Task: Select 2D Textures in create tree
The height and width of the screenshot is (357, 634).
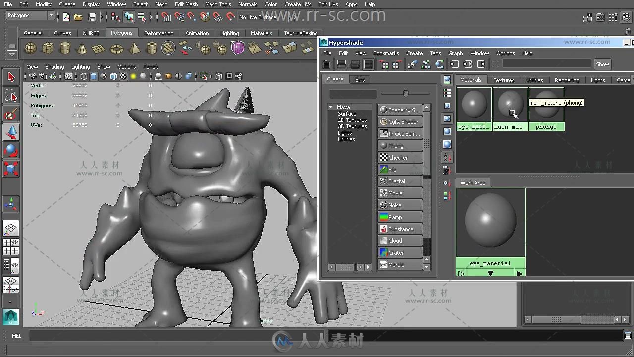Action: [x=352, y=120]
